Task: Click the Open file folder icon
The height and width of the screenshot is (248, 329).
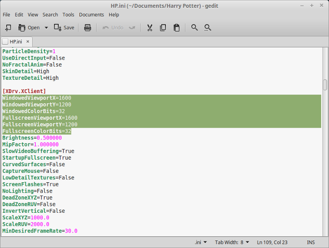Action: pos(22,28)
